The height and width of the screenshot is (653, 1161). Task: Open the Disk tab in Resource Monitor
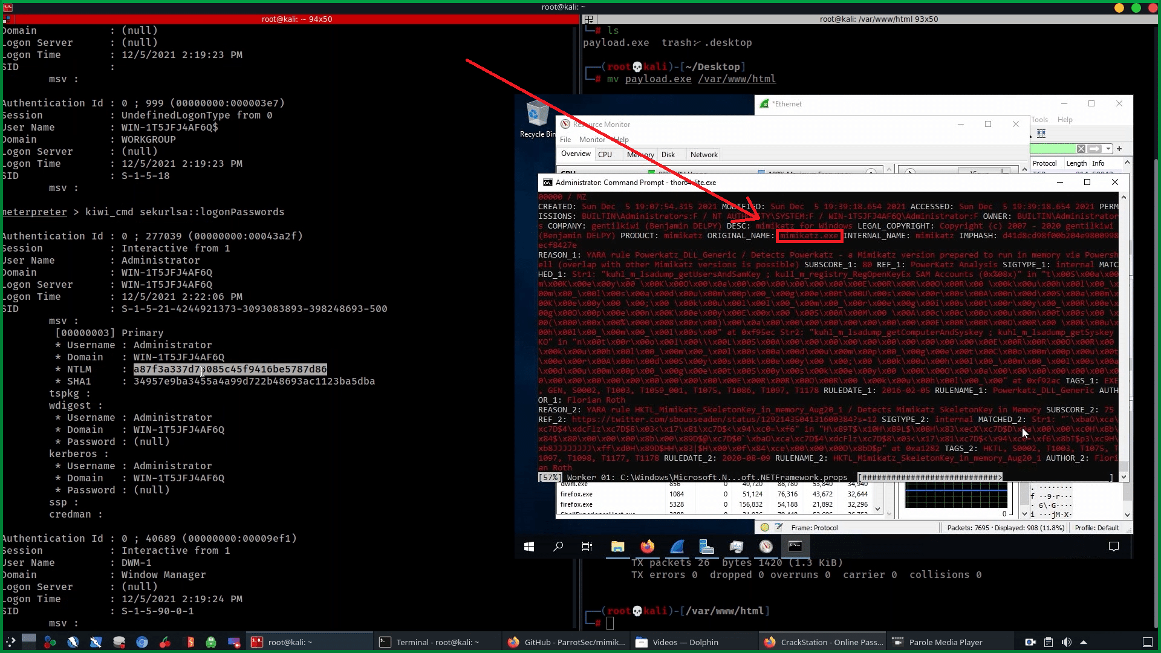coord(668,155)
